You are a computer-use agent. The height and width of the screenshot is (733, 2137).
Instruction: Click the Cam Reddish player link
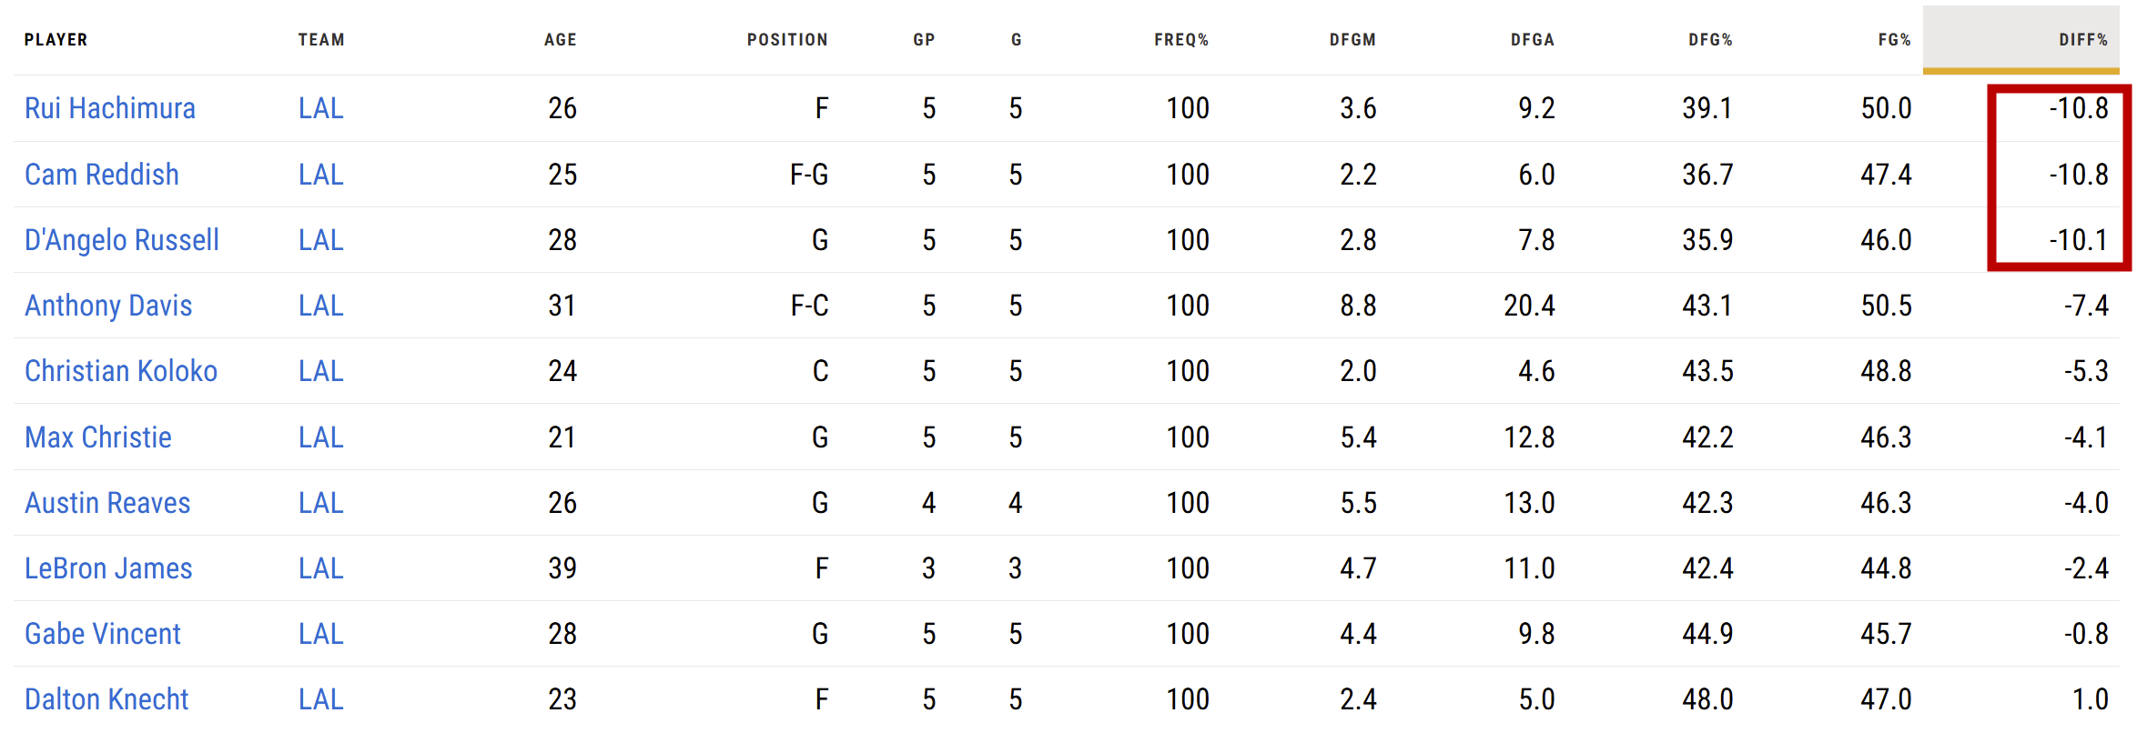click(x=101, y=175)
